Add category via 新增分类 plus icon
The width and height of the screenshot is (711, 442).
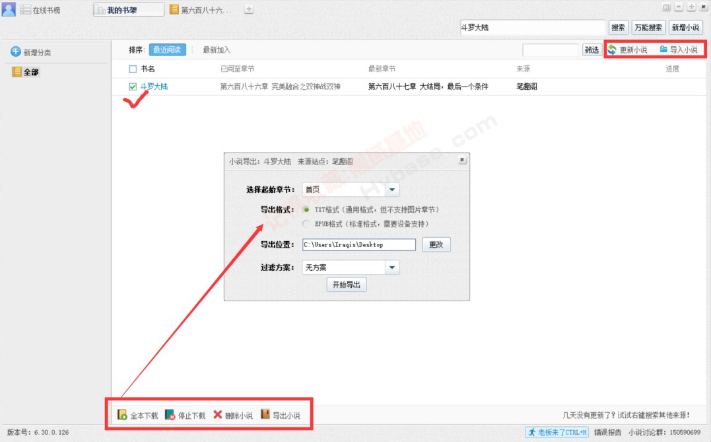click(x=16, y=52)
